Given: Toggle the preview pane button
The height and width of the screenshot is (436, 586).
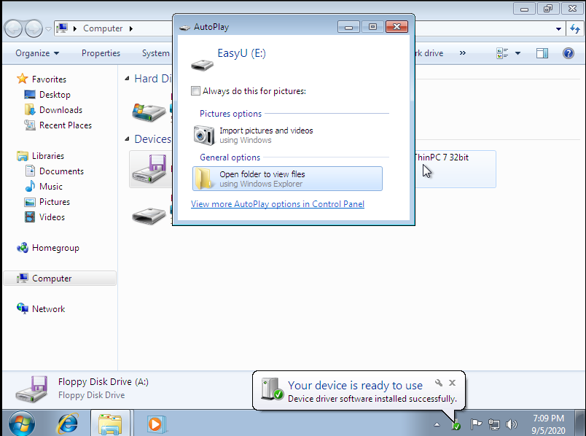Looking at the screenshot, I should pos(542,53).
